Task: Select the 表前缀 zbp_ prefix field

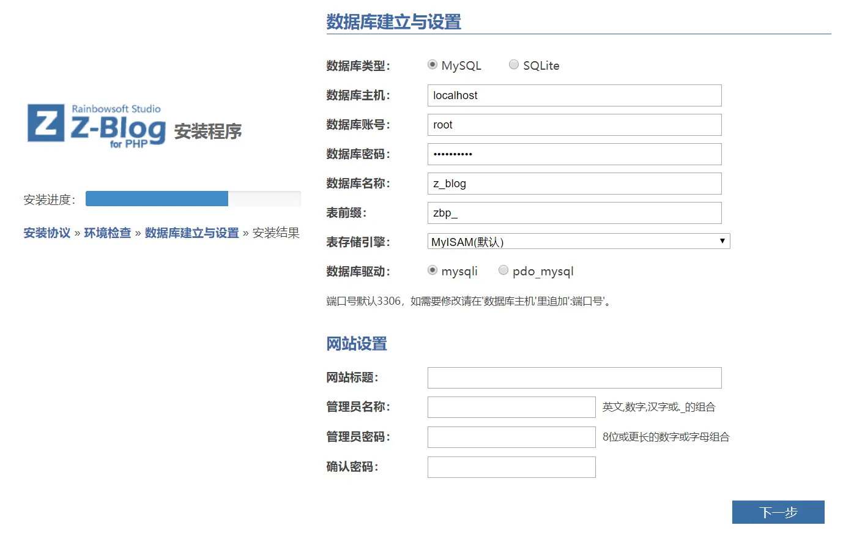Action: (x=574, y=213)
